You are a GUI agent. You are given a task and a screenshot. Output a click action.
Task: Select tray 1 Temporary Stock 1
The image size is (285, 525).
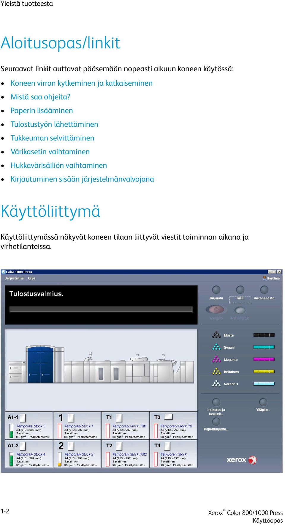coord(77,426)
